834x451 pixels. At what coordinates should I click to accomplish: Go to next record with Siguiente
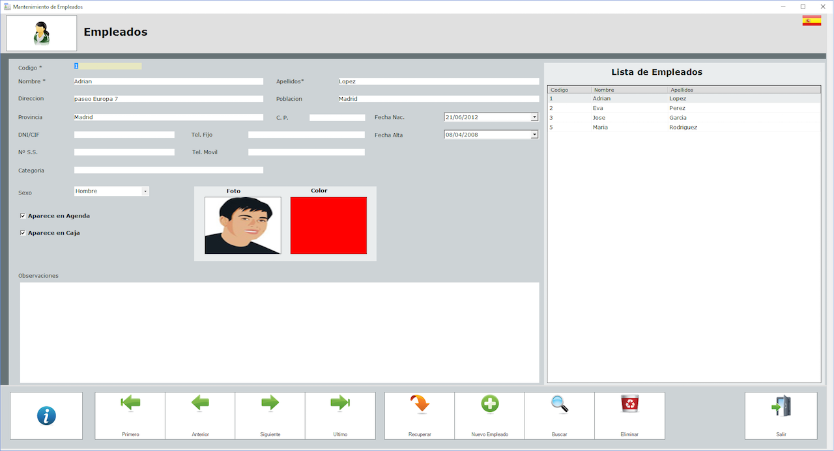click(x=270, y=415)
